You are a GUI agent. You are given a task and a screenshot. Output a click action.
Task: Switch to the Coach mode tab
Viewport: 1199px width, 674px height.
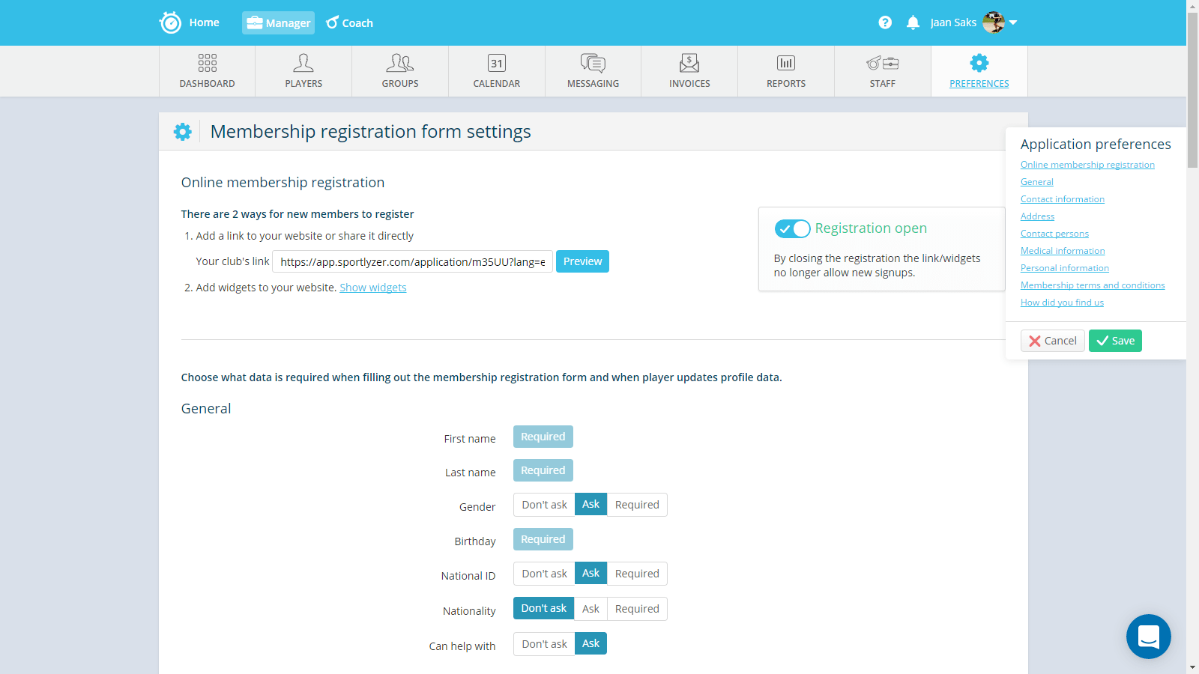pyautogui.click(x=350, y=23)
